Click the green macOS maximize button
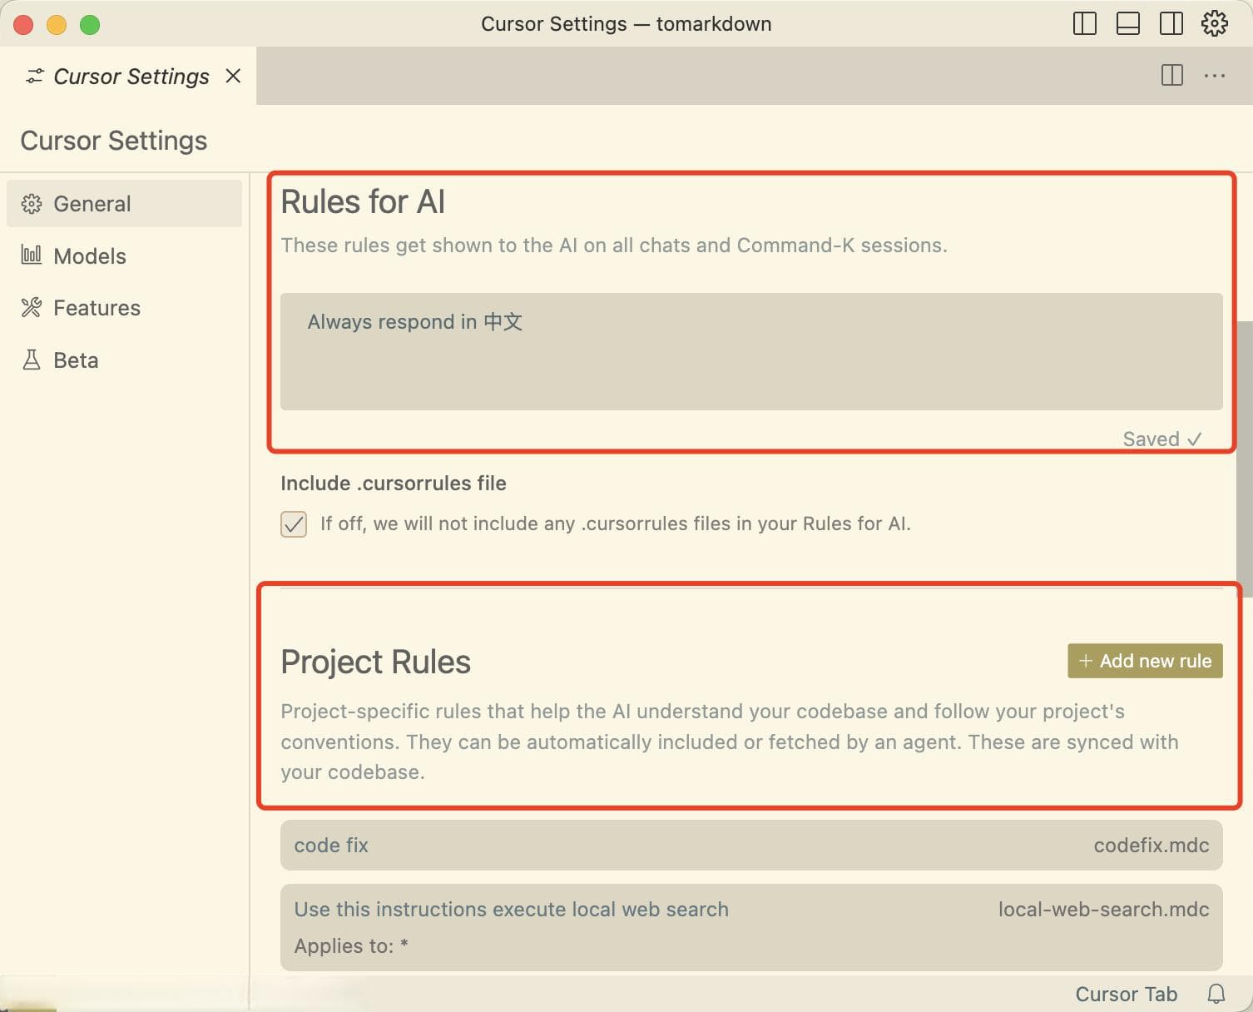 click(90, 25)
